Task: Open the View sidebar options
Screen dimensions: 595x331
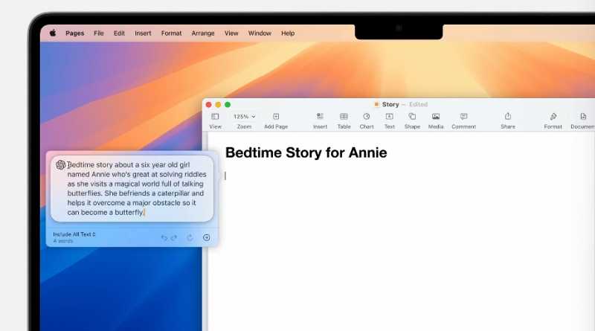Action: (215, 117)
